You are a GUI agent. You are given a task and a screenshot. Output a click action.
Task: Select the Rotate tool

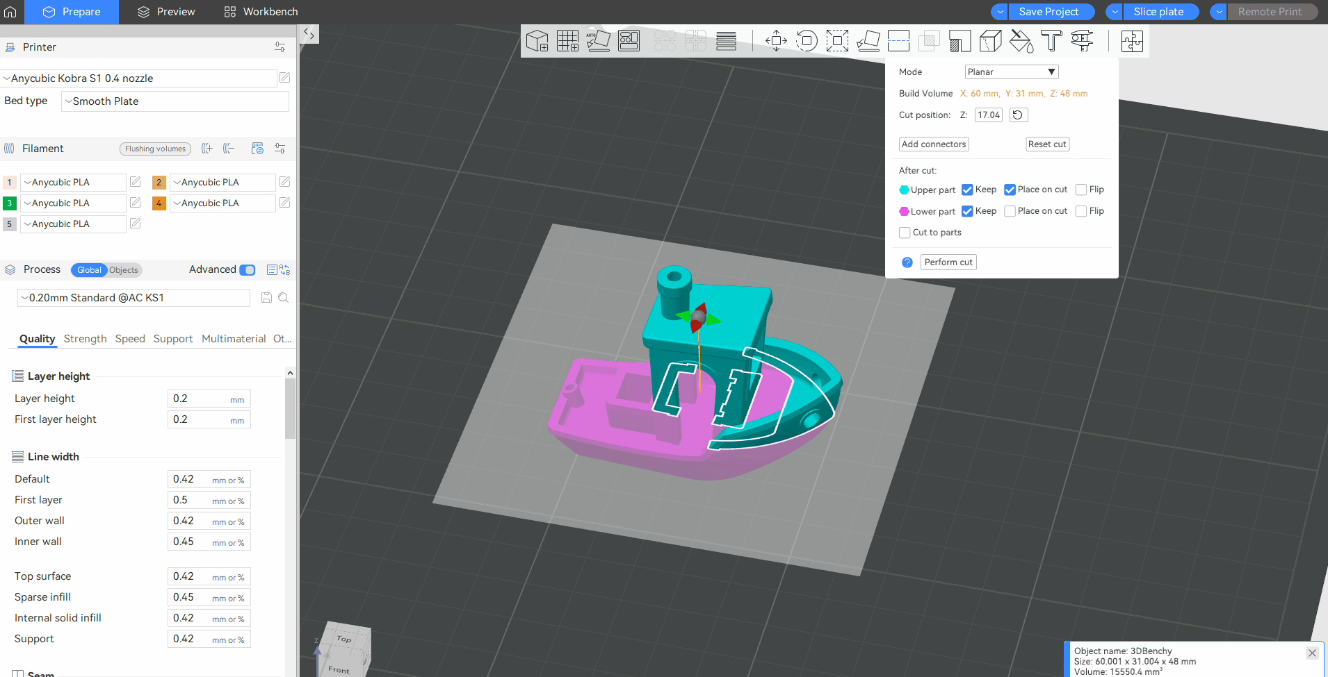coord(807,41)
